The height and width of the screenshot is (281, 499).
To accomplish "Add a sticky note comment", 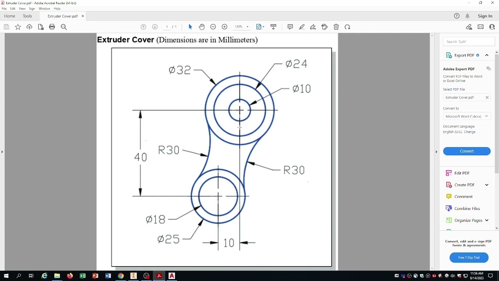I will click(290, 27).
